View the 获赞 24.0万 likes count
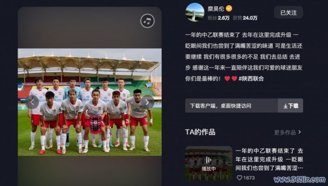328x186 pixels. pyautogui.click(x=245, y=18)
